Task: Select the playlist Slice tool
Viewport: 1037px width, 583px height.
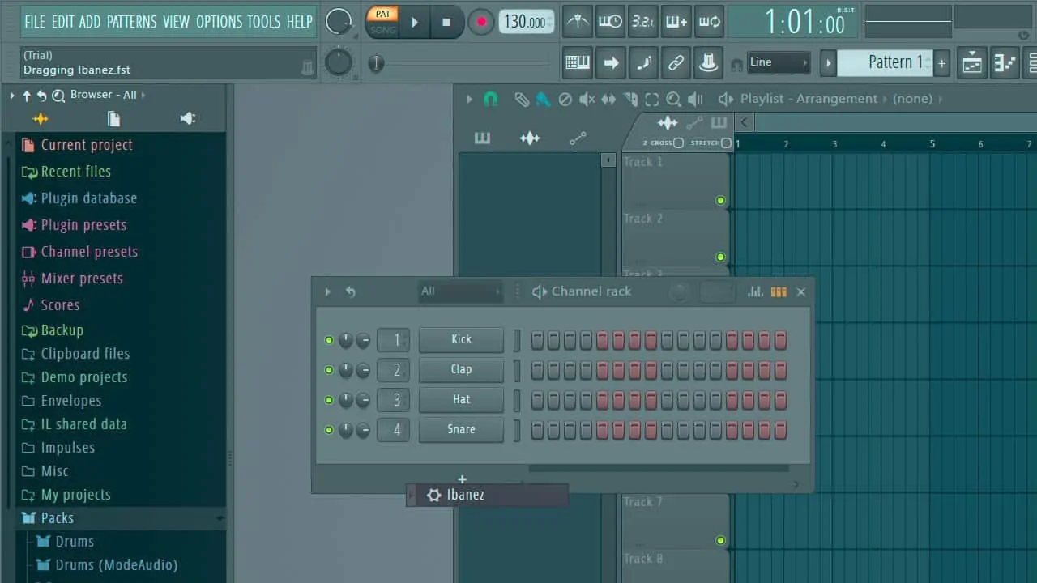Action: tap(629, 99)
